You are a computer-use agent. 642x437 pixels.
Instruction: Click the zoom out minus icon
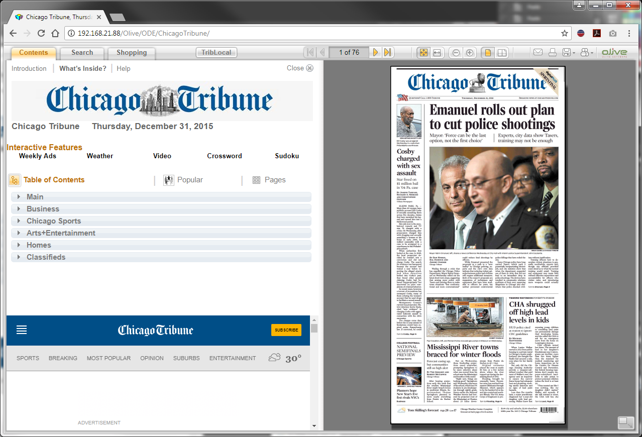456,53
